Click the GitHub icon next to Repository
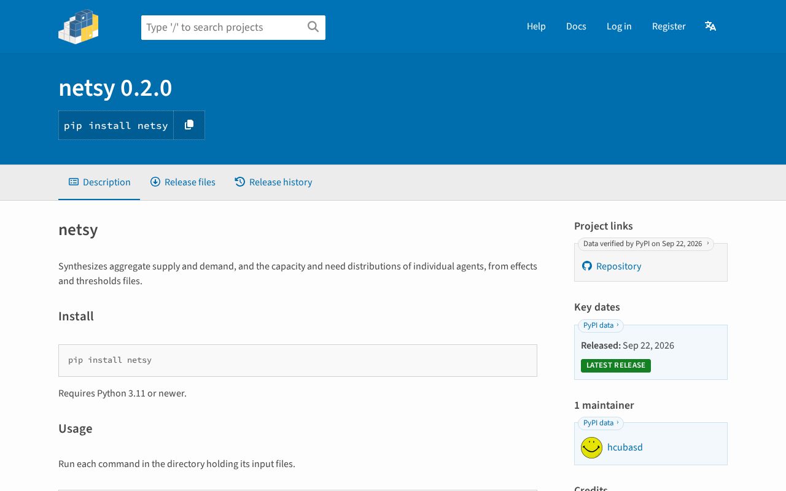Screen dimensions: 786x491 click(x=587, y=266)
